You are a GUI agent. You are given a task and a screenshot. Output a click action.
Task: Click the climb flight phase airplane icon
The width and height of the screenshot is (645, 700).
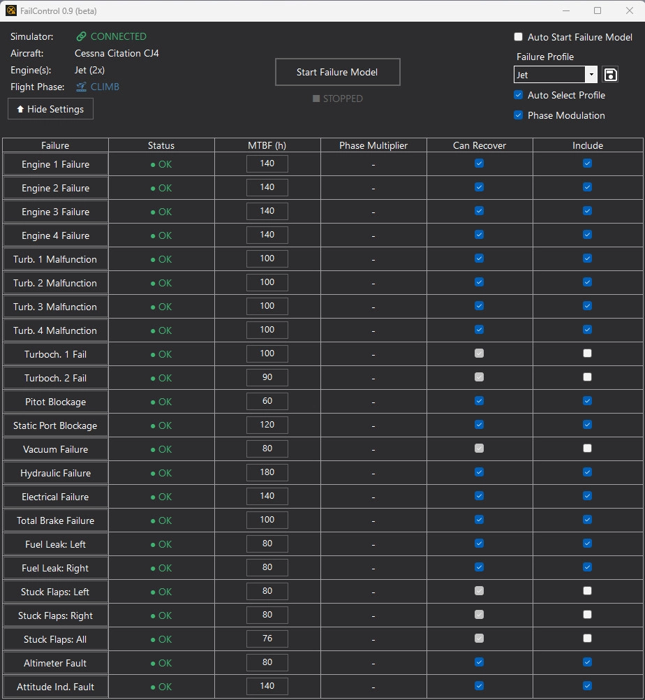point(82,87)
